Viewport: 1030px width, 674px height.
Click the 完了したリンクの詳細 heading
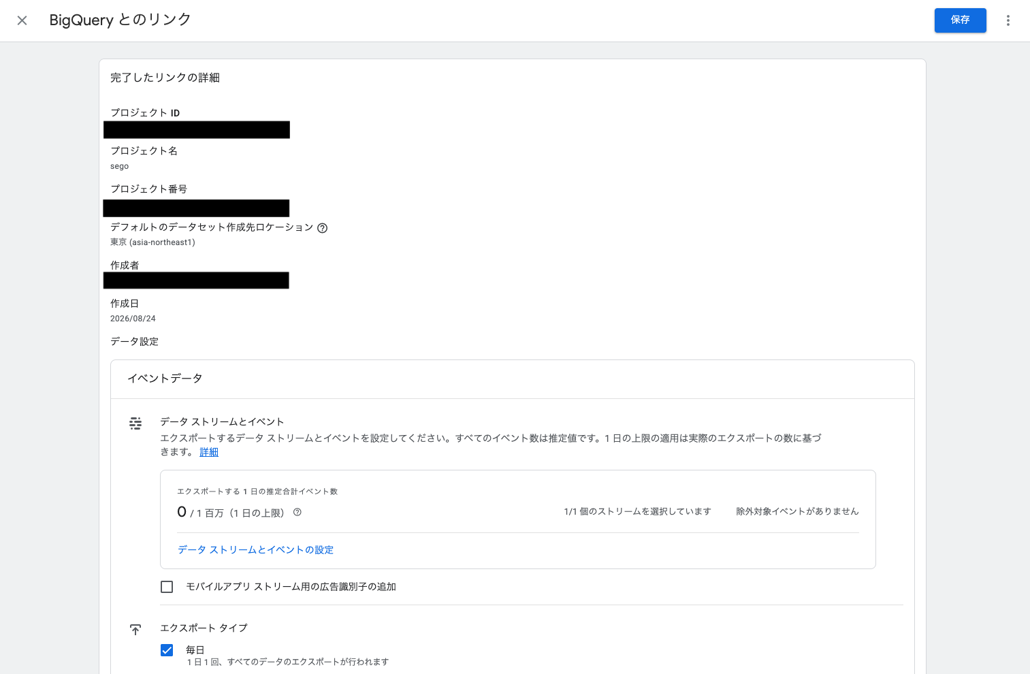[x=165, y=78]
